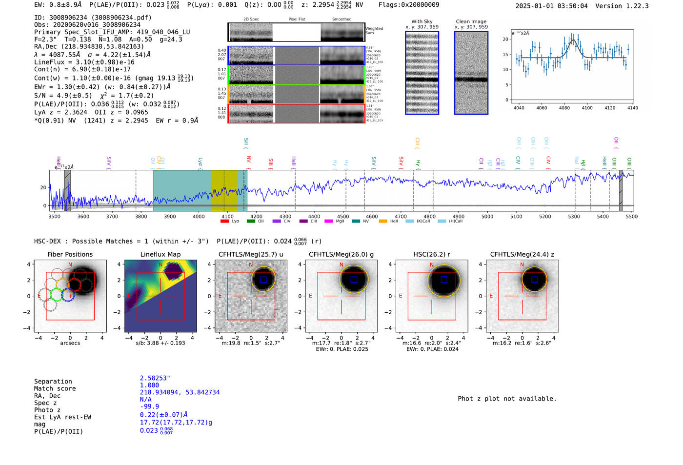Open the CFHTLS/Meg(24.4) z cutout
The image size is (683, 465).
pyautogui.click(x=522, y=296)
